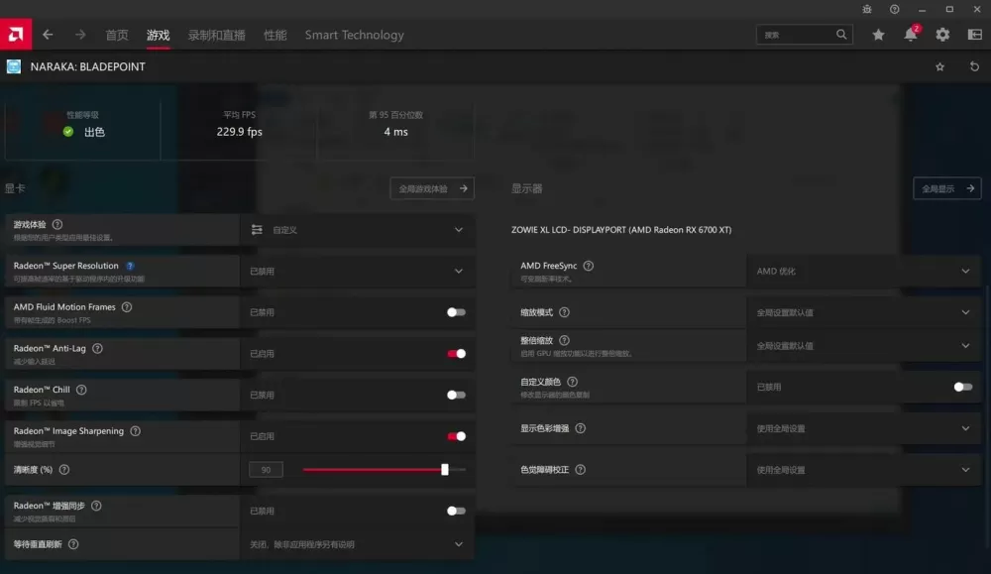
Task: Open the settings gear icon
Action: (x=942, y=35)
